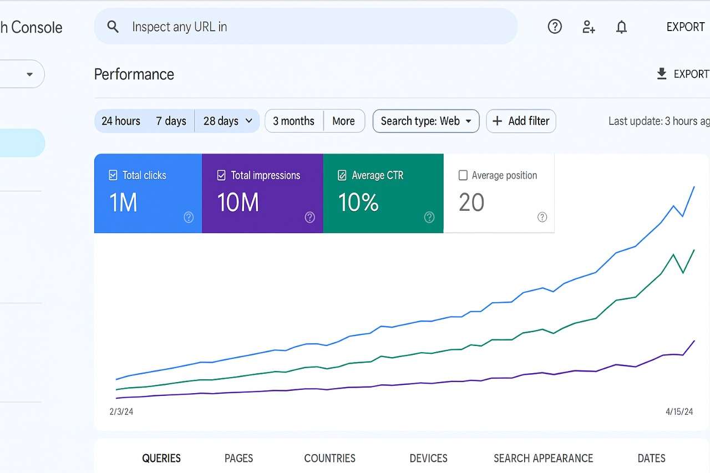
Task: Click the search magnifier icon
Action: coord(113,27)
